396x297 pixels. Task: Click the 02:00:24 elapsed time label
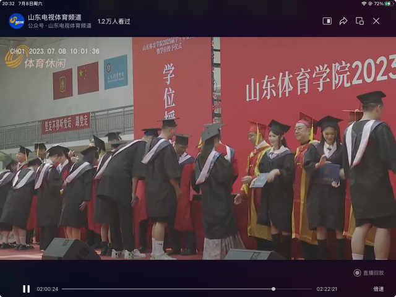point(48,289)
